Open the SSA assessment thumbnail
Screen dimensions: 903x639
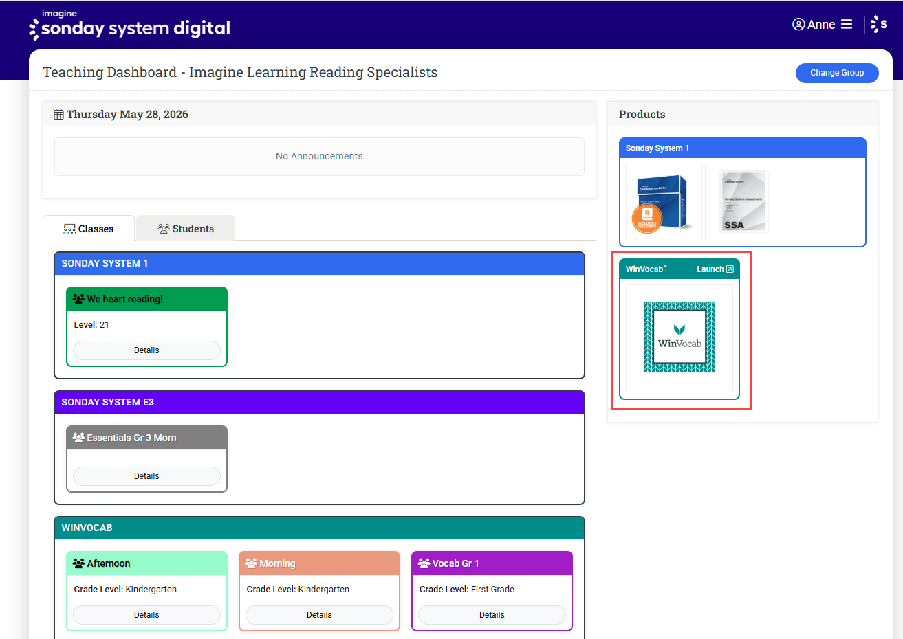[x=743, y=202]
